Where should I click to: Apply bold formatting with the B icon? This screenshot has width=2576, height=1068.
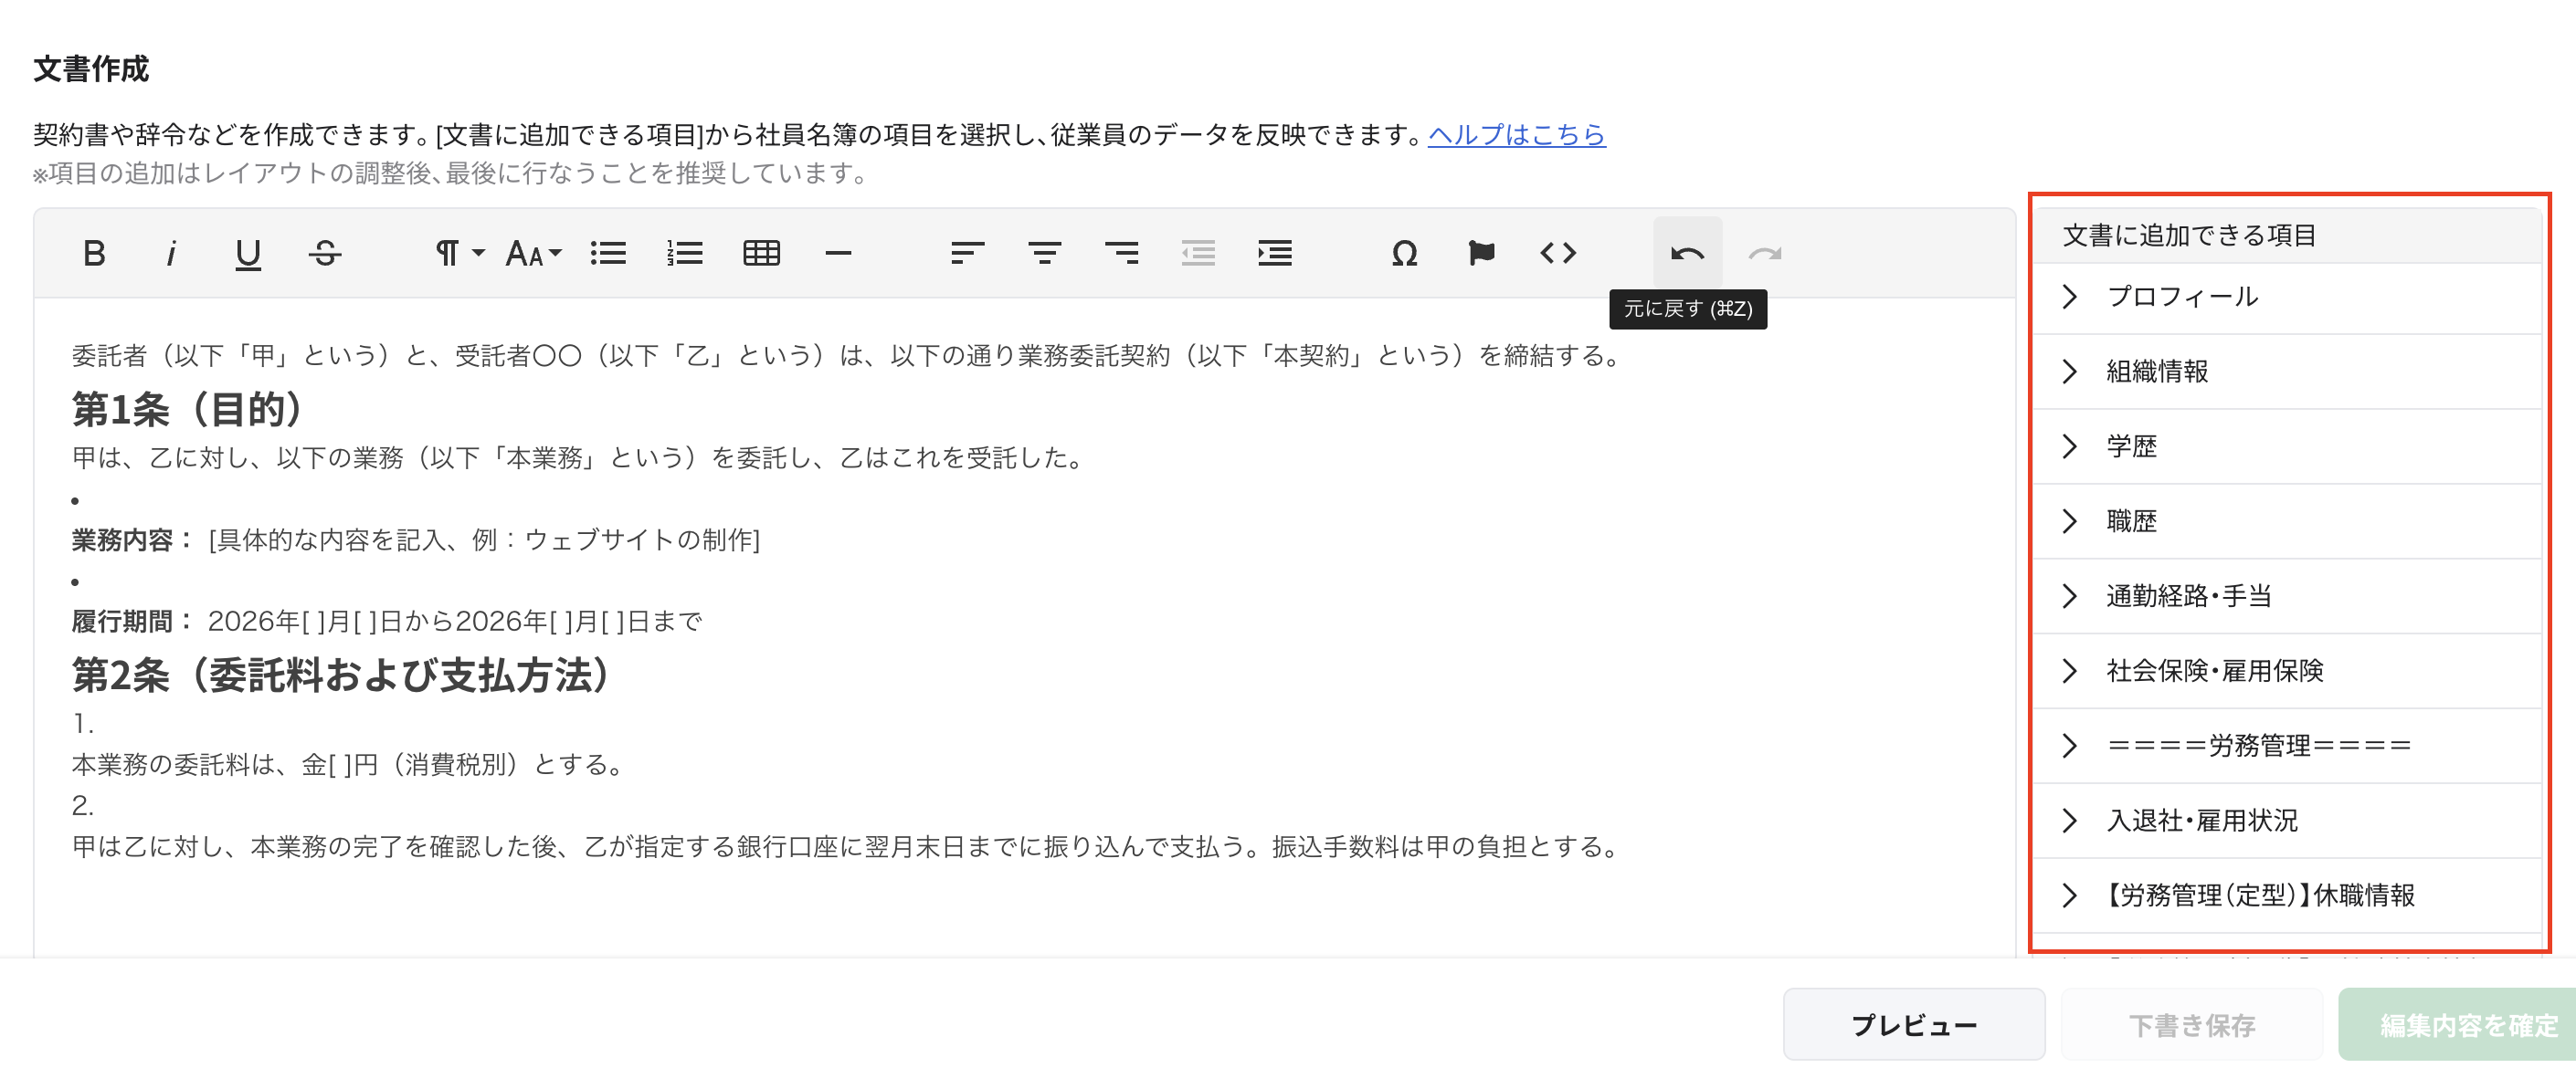(x=95, y=253)
